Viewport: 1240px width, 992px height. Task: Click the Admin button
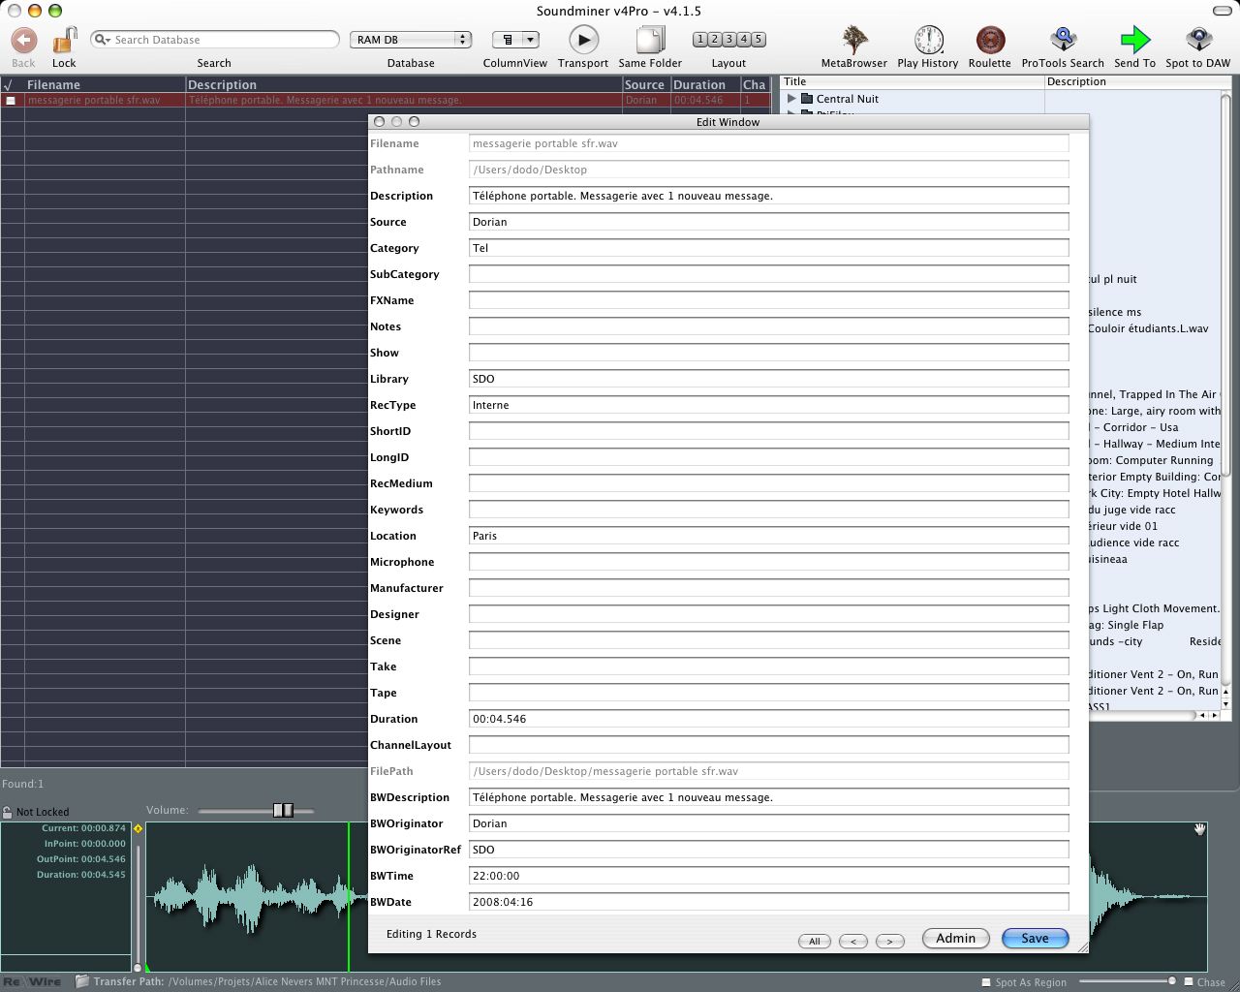[955, 938]
